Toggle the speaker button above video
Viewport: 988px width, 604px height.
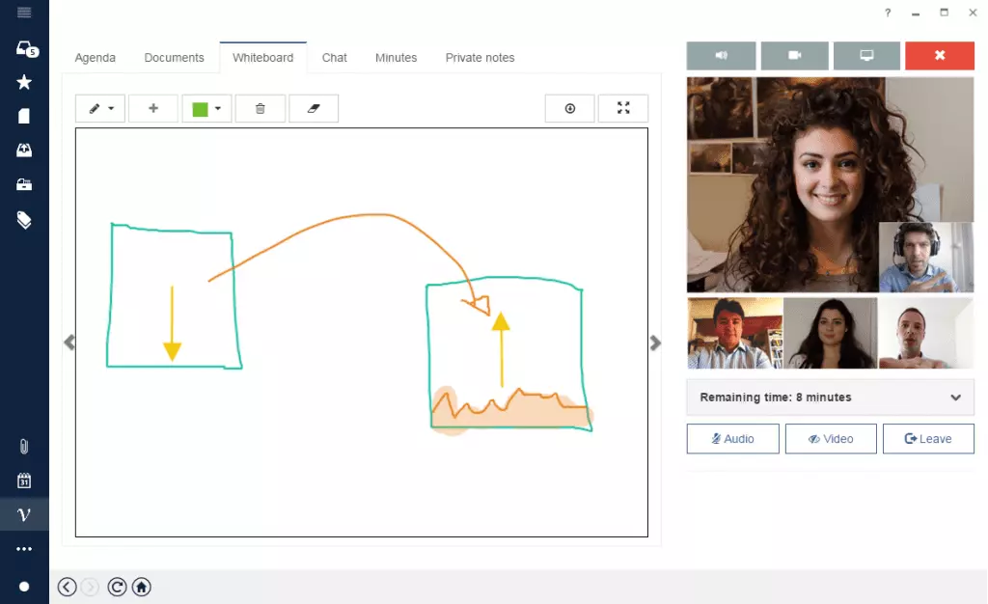(x=721, y=56)
